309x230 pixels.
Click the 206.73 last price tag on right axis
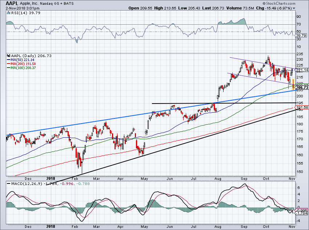(x=302, y=88)
